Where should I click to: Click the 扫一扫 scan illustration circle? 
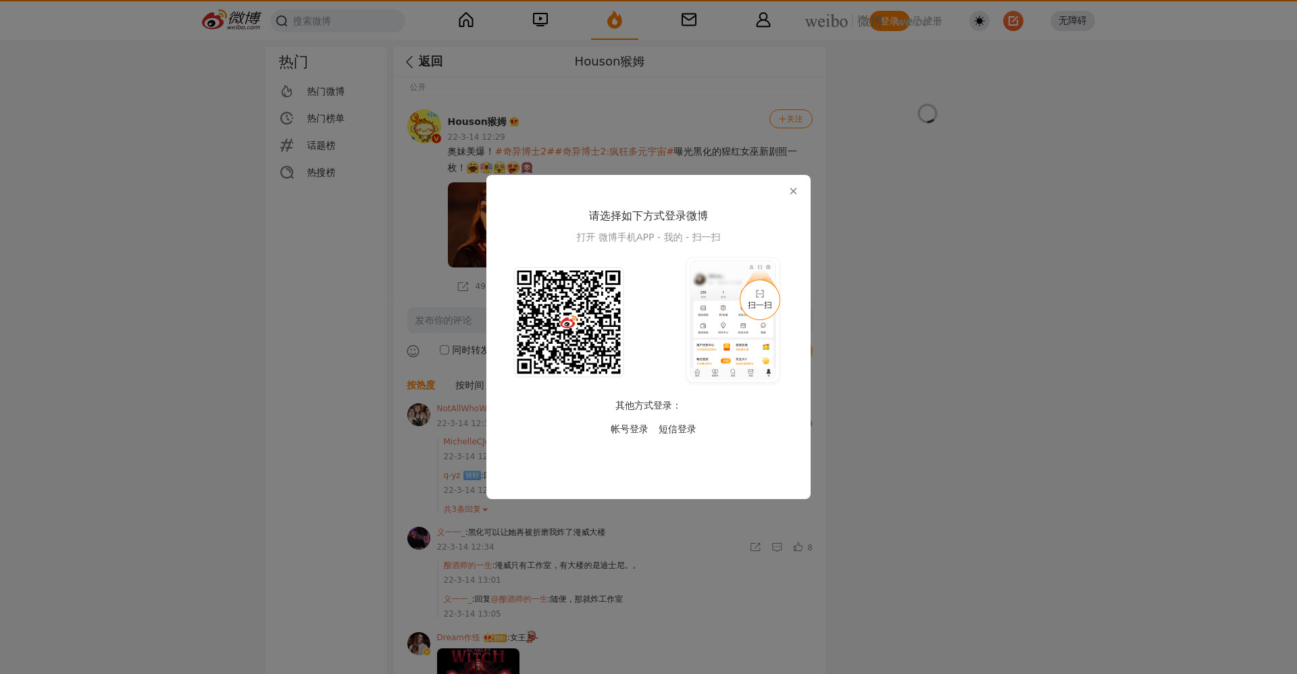coord(760,300)
